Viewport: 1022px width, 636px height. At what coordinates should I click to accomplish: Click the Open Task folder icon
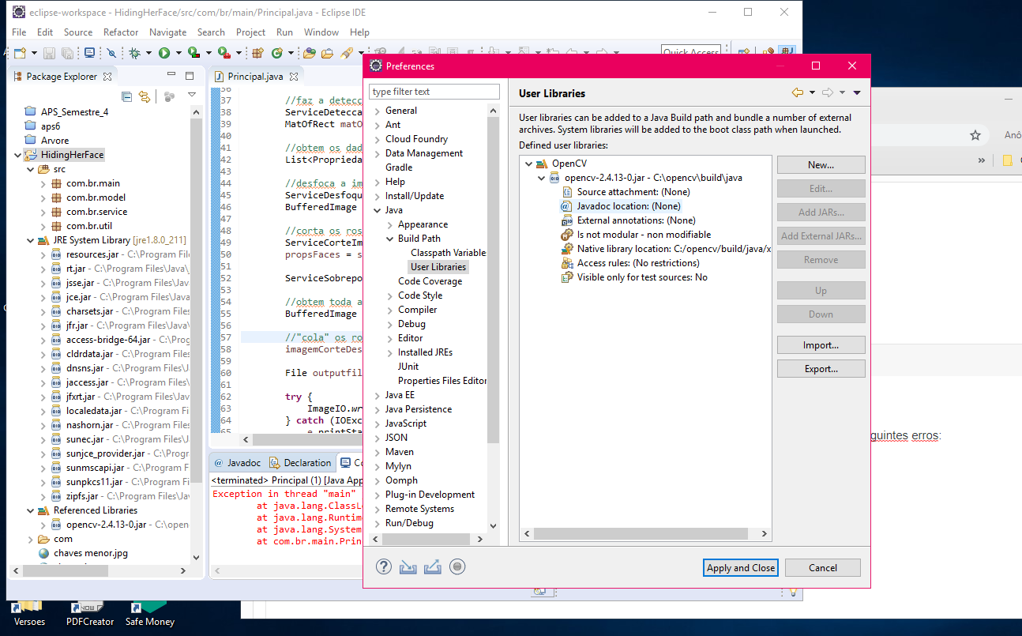(x=326, y=53)
